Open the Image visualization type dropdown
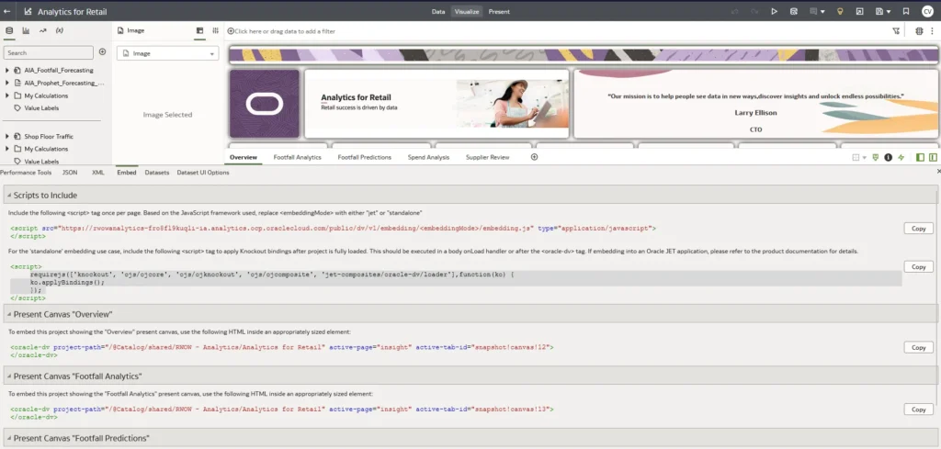 [167, 53]
